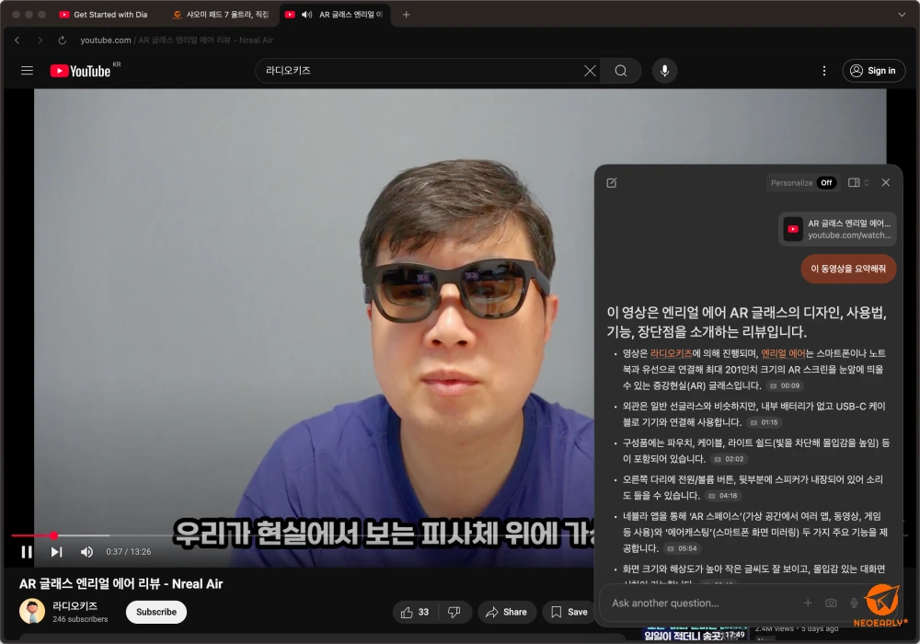Viewport: 920px width, 644px height.
Task: Open a new browser tab with plus
Action: point(406,15)
